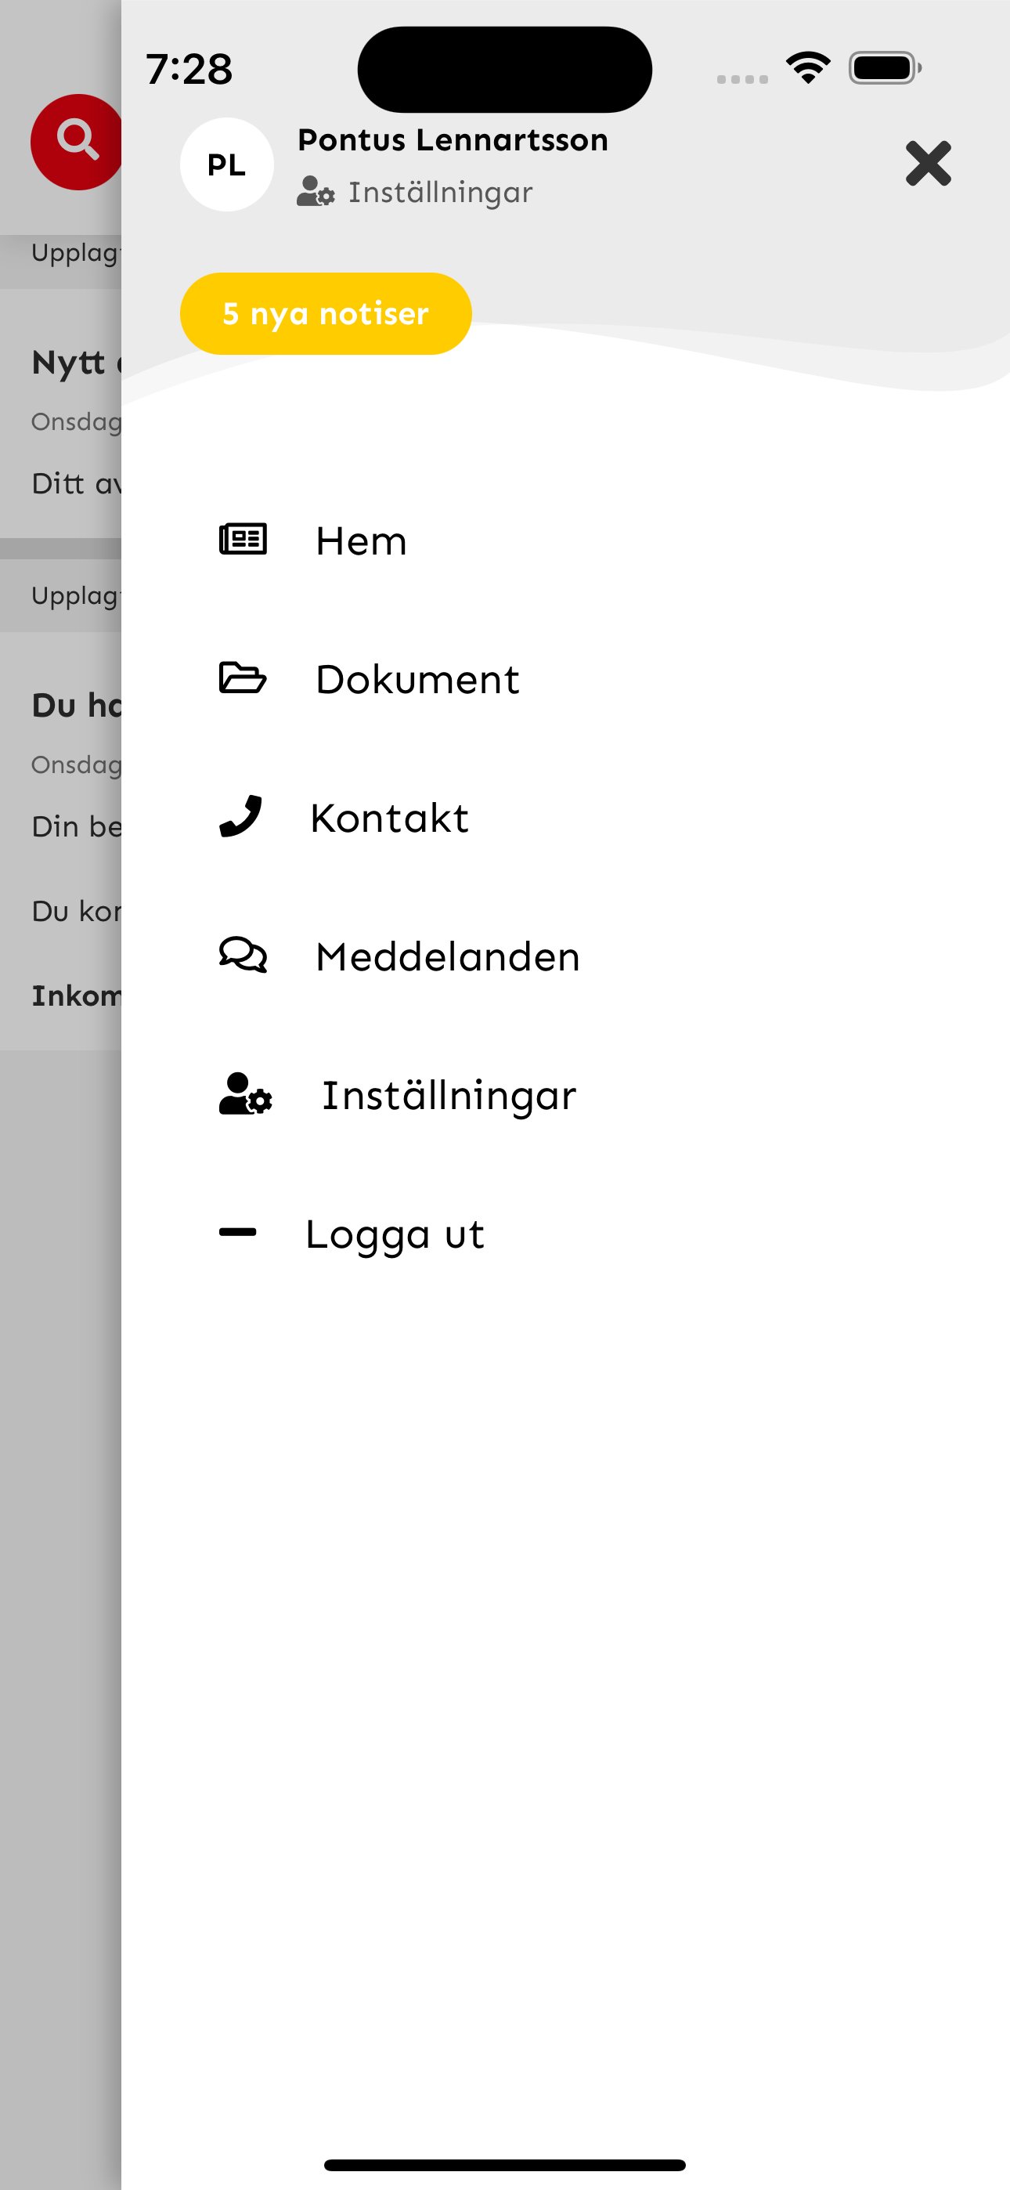This screenshot has height=2190, width=1010.
Task: Select Inställningar in the main menu list
Action: click(x=449, y=1095)
